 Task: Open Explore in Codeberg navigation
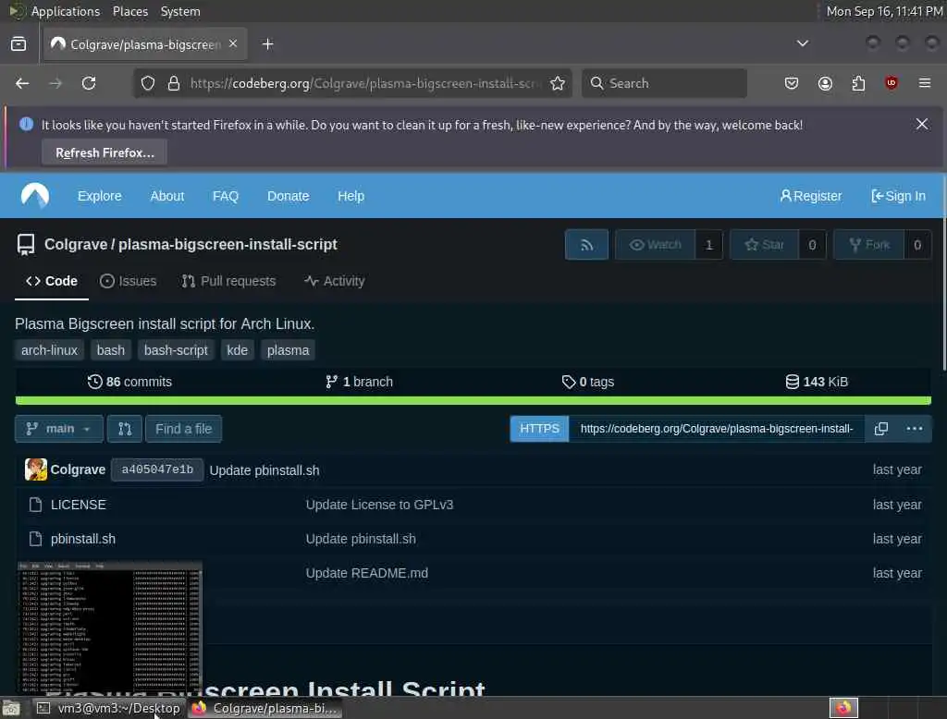coord(100,196)
